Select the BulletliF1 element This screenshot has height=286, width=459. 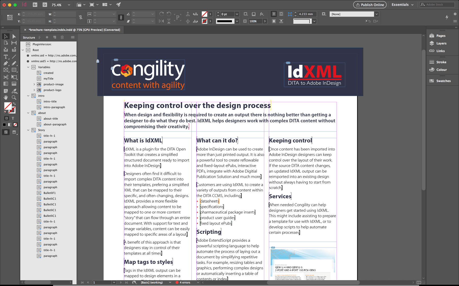coord(49,193)
